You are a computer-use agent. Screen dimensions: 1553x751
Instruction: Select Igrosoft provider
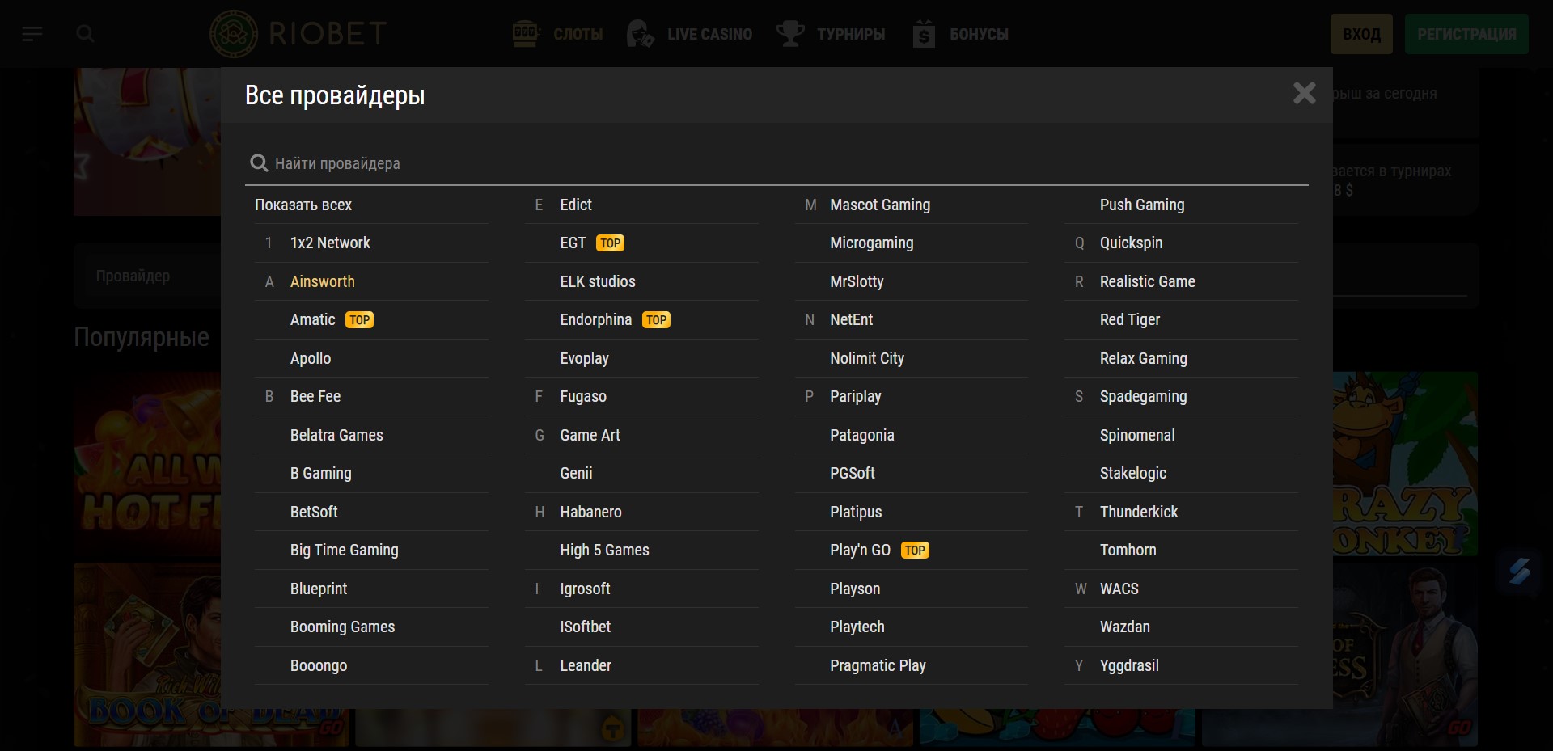[x=586, y=589]
